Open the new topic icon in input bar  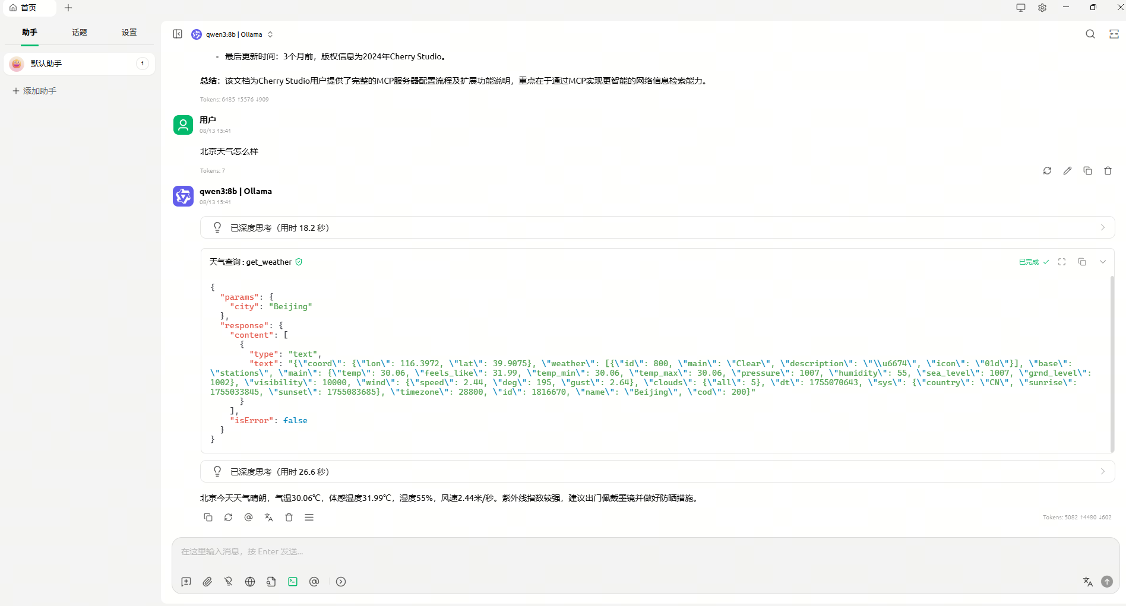click(x=186, y=582)
